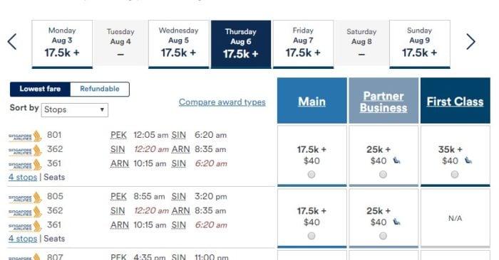The width and height of the screenshot is (499, 260).
Task: Go to previous week using left arrow
Action: point(12,41)
